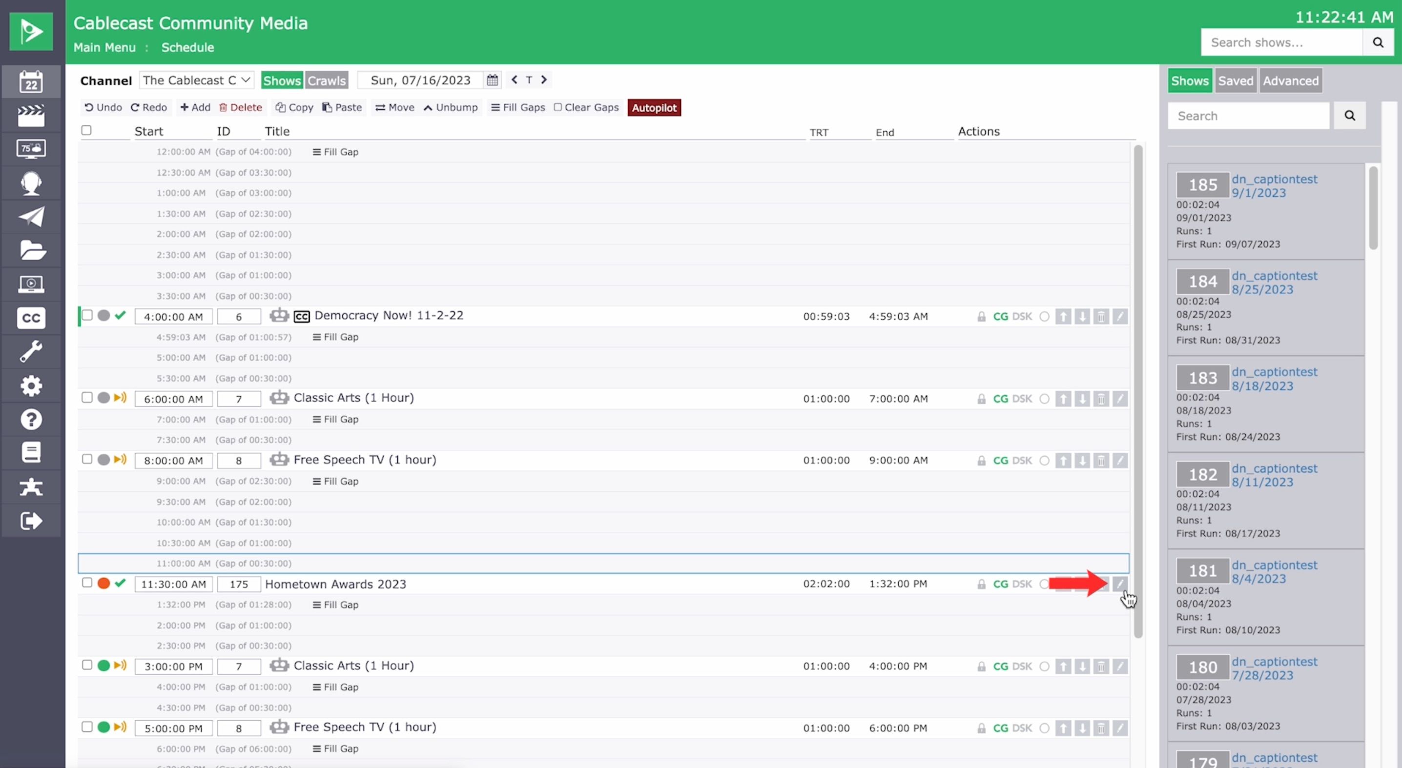
Task: Focus the schedule date field
Action: 420,80
